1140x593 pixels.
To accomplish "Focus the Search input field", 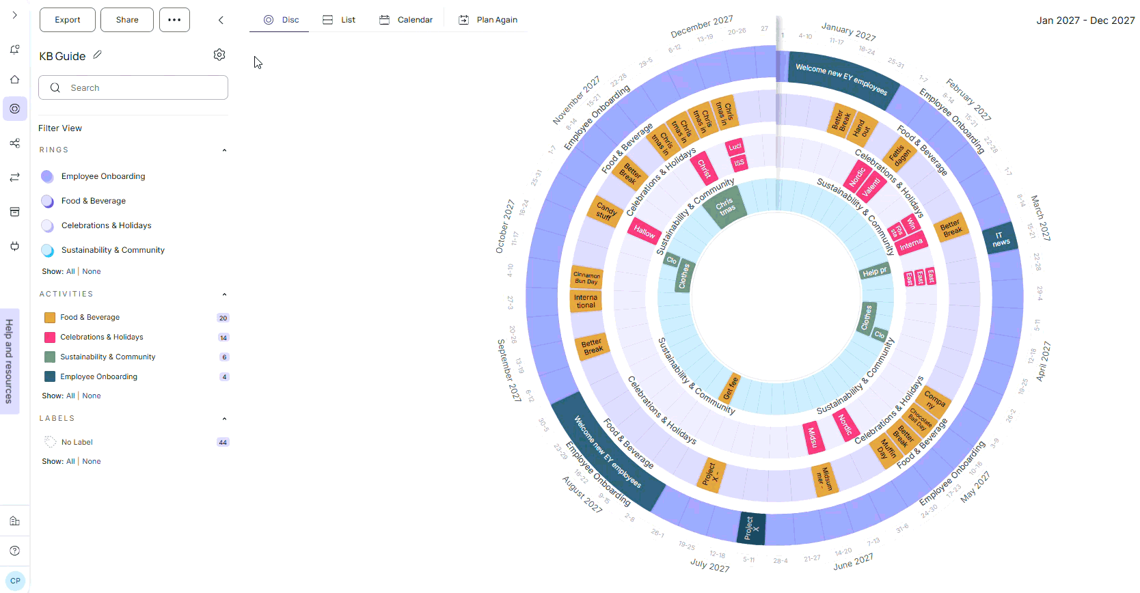I will [x=133, y=87].
